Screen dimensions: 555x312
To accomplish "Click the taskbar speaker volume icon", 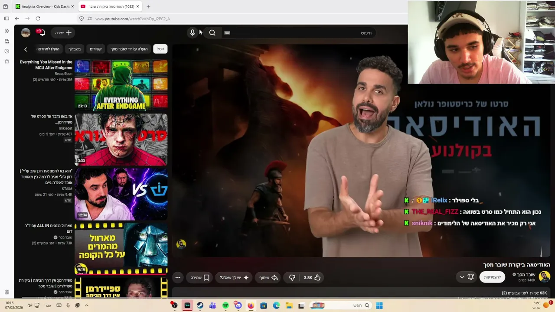I will [x=29, y=305].
